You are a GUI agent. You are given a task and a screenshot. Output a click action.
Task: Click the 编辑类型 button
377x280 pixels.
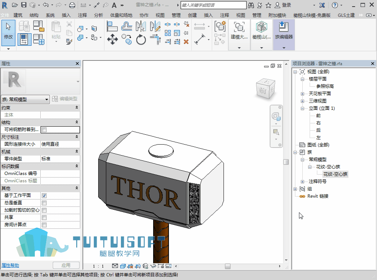(65, 99)
